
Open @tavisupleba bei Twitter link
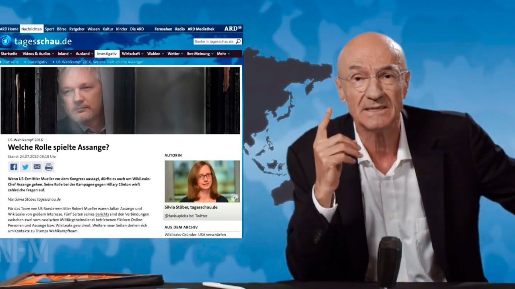186,216
